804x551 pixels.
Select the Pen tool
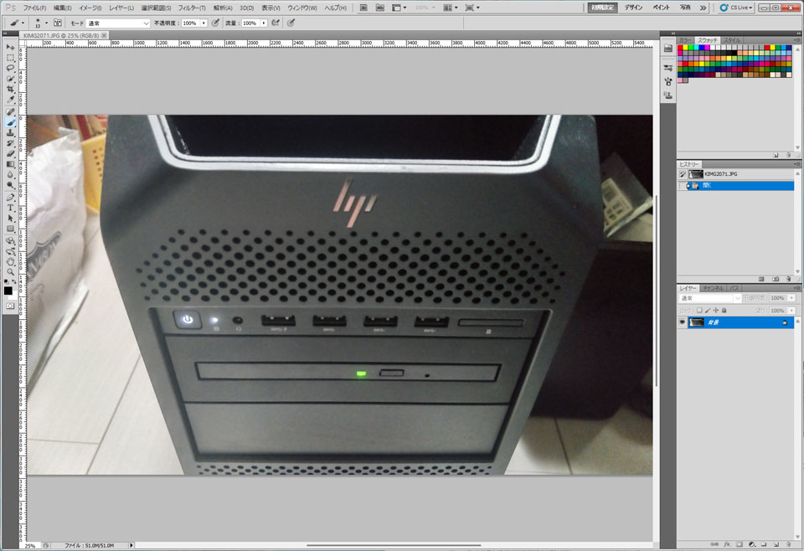pos(10,198)
